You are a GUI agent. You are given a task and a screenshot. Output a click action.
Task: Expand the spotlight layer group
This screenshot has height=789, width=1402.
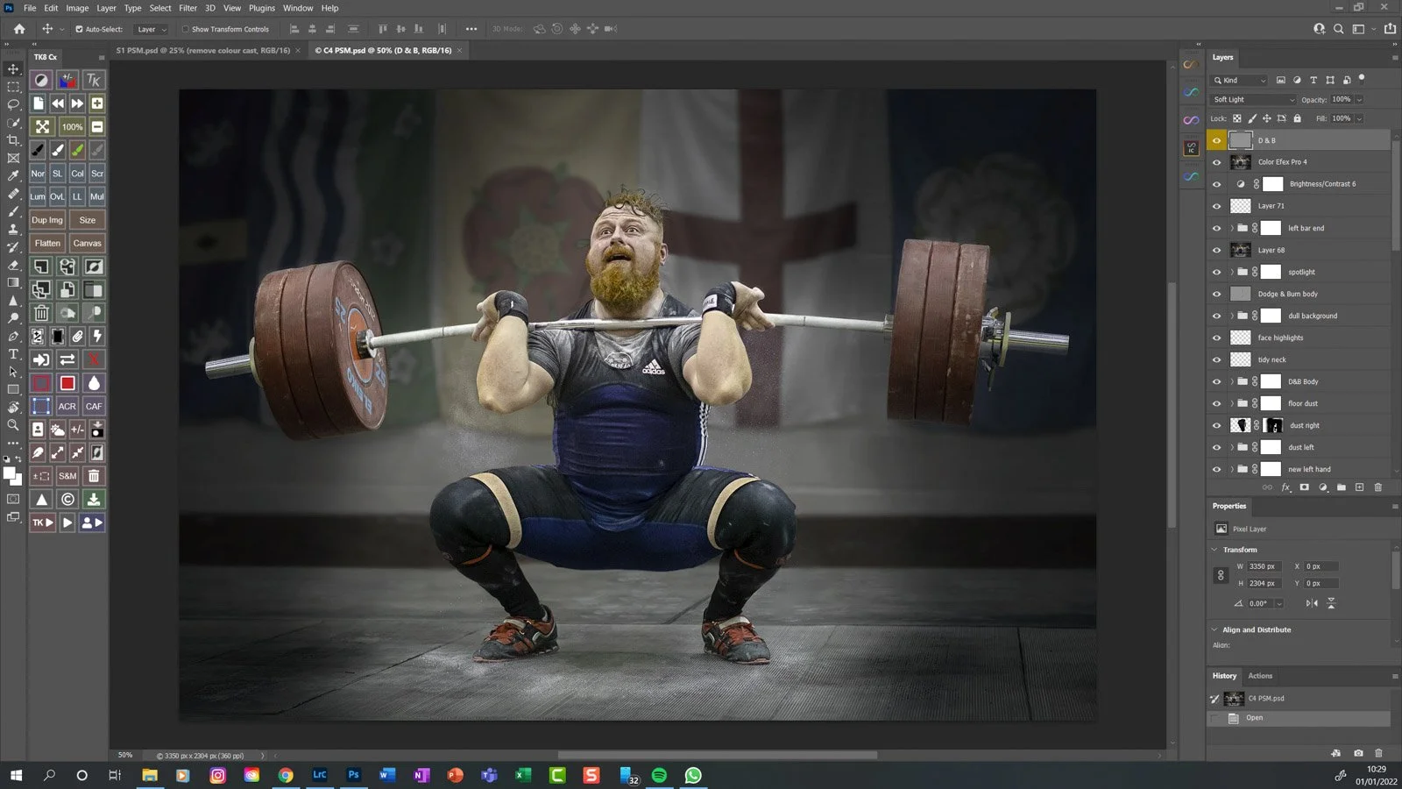1231,272
